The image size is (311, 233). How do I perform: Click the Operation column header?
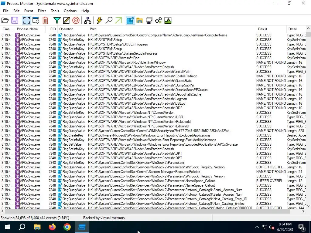(73, 29)
